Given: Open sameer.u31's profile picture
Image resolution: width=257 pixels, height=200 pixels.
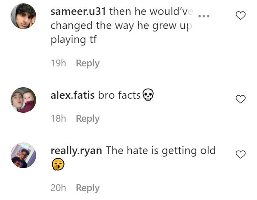Looking at the screenshot, I should 23,16.
